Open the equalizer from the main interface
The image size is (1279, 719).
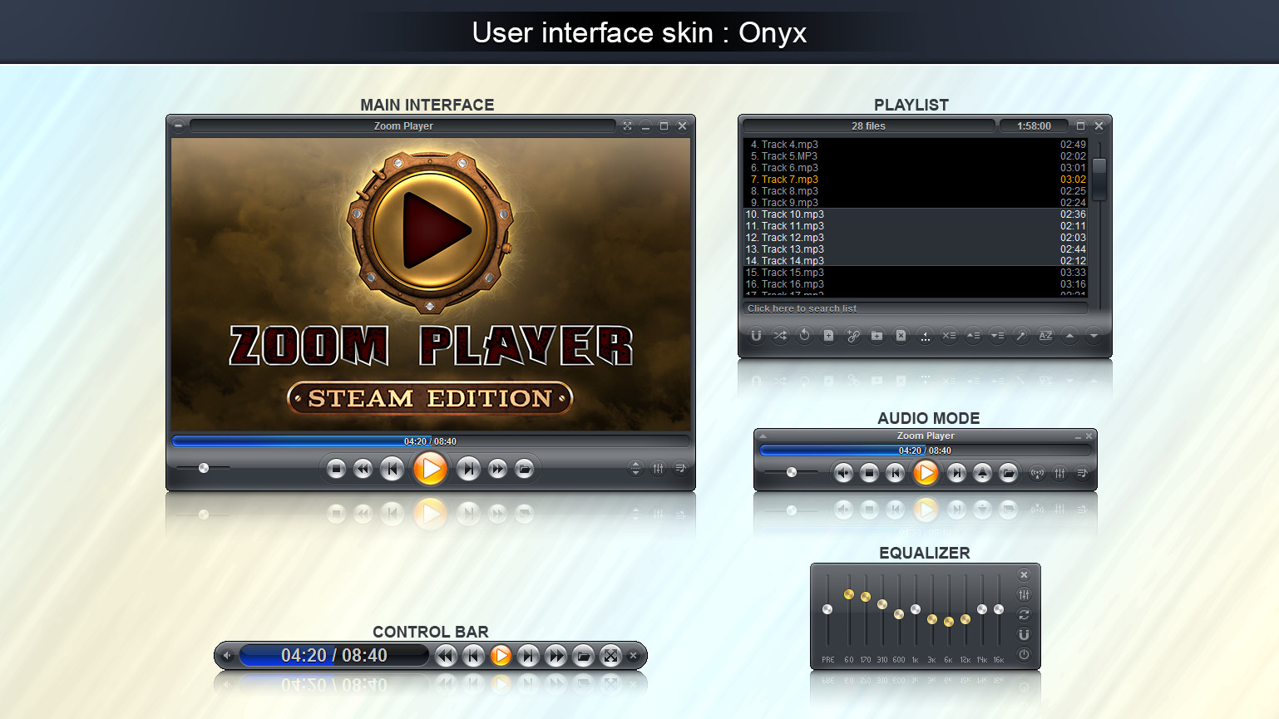(x=658, y=468)
